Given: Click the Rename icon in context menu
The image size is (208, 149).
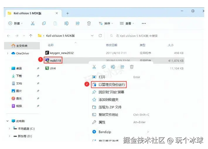Looking at the screenshot, I should [113, 67].
